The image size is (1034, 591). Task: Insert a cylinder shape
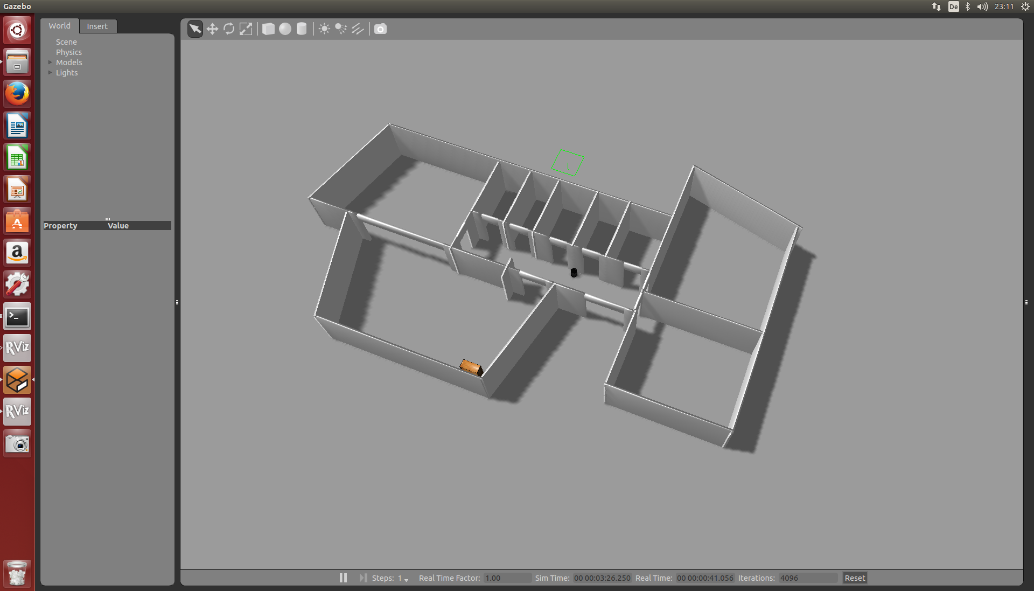point(302,29)
